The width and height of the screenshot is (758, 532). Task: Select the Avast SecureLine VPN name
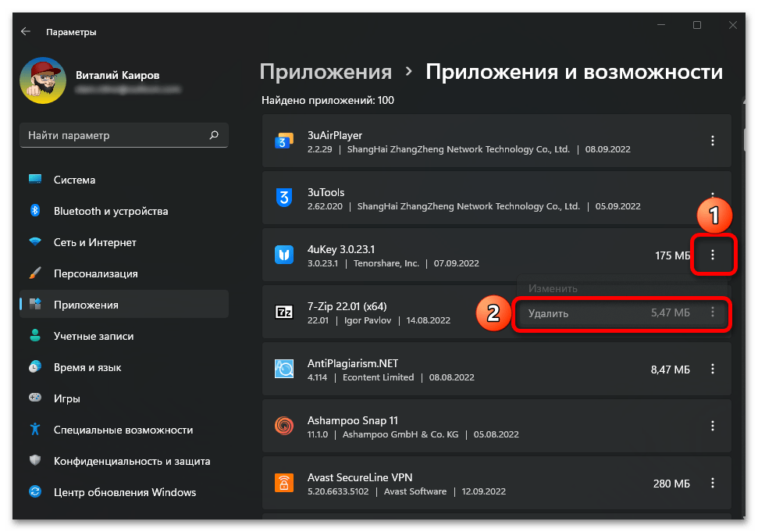360,477
